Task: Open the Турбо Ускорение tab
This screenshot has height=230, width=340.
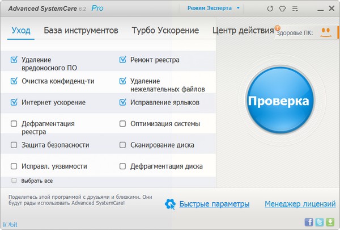Action: click(x=165, y=30)
